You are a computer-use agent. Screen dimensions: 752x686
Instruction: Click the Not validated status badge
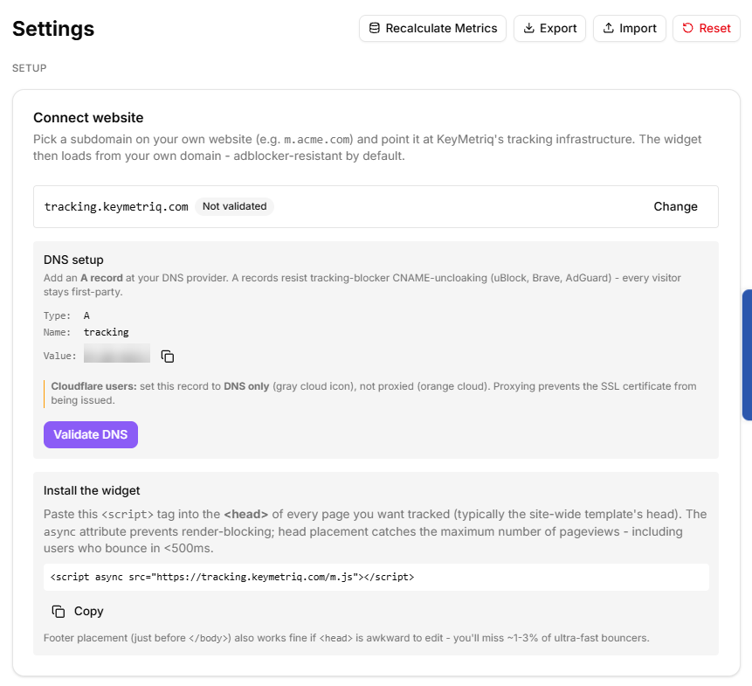click(235, 206)
